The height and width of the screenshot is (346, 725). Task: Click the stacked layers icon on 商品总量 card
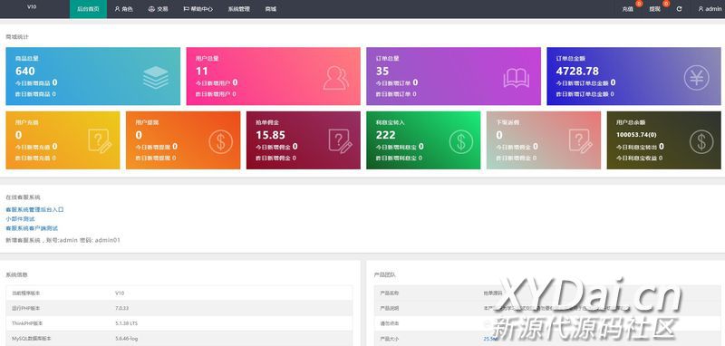coord(156,77)
